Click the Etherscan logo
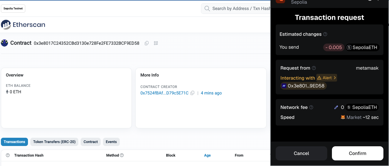 [23, 25]
